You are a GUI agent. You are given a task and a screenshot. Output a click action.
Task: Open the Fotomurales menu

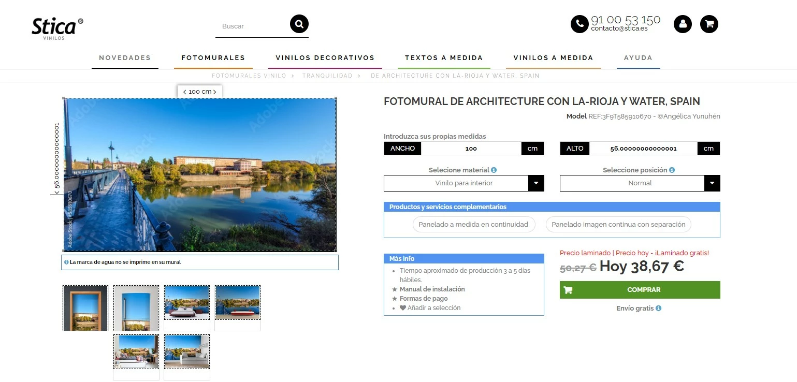click(213, 58)
